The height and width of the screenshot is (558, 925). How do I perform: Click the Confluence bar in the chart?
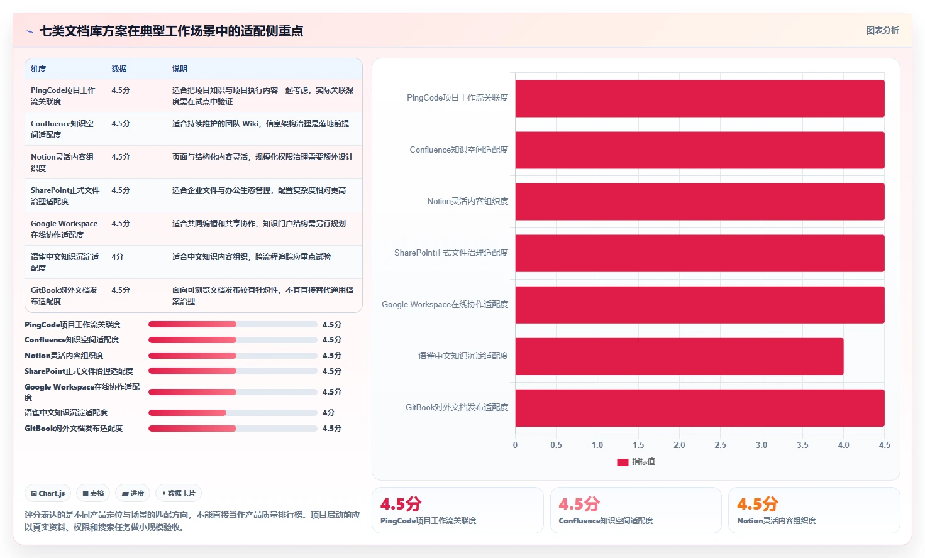pyautogui.click(x=700, y=150)
